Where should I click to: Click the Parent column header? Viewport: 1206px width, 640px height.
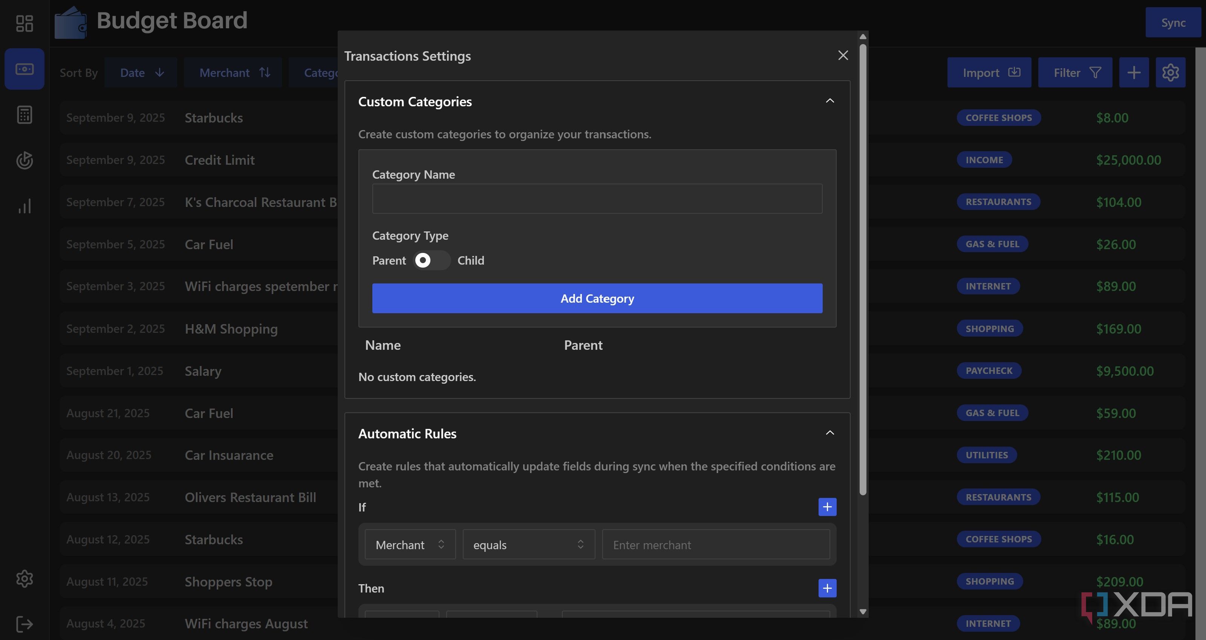click(x=583, y=345)
